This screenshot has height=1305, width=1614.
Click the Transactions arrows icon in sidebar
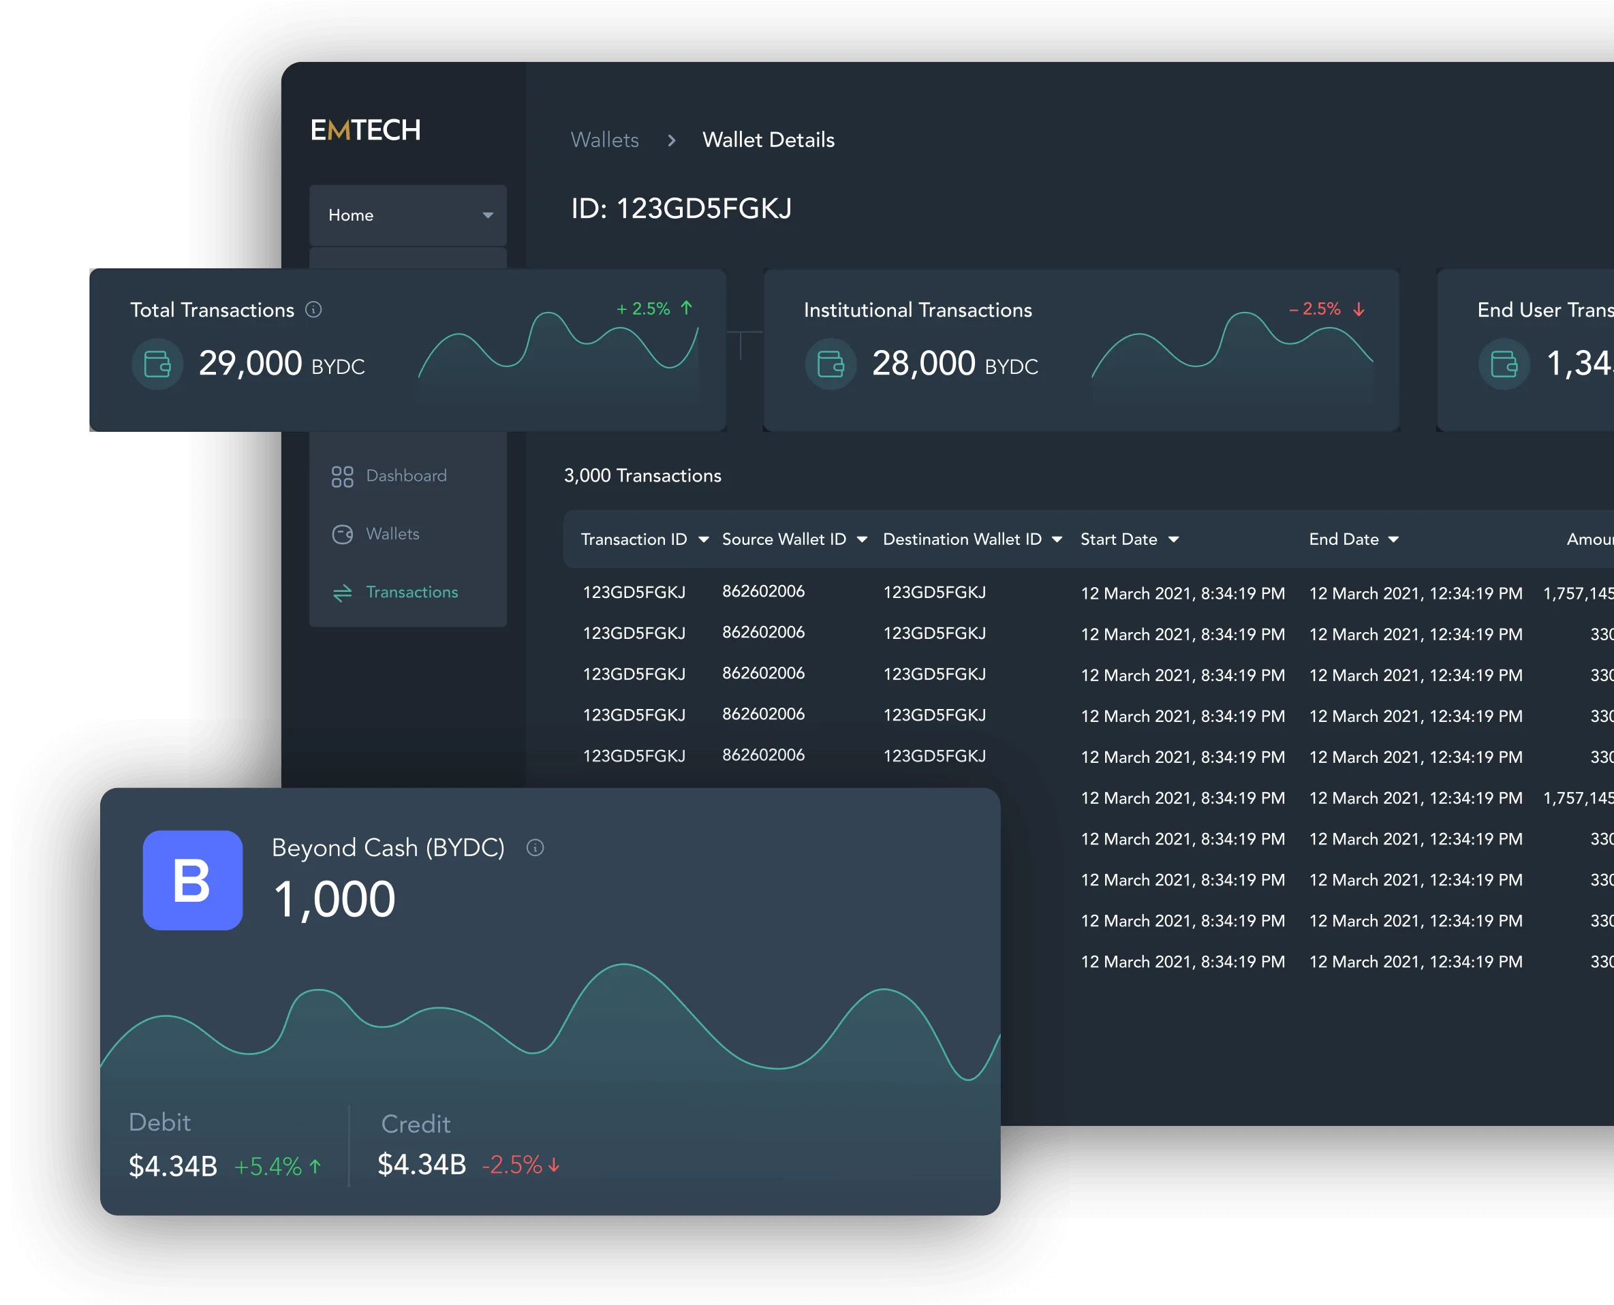[342, 593]
